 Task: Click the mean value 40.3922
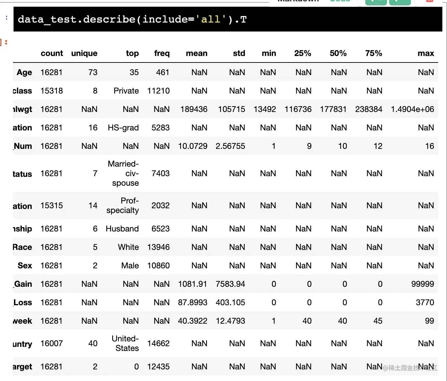[193, 321]
